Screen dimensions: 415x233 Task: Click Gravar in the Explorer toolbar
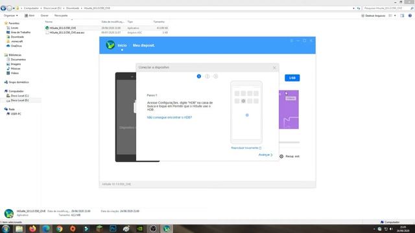point(45,16)
